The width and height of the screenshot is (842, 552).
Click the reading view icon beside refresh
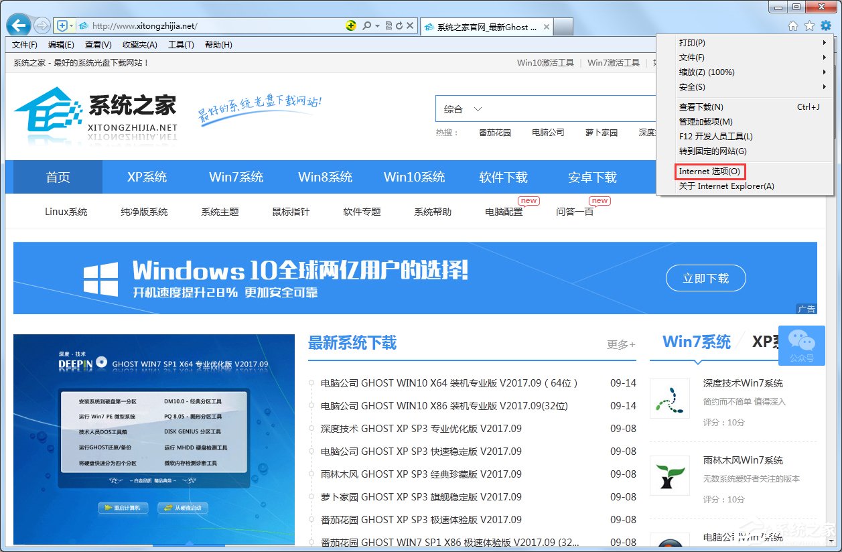(x=389, y=25)
